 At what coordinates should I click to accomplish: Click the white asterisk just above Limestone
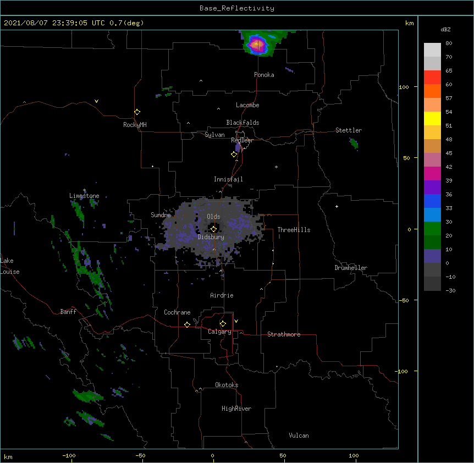coord(84,190)
